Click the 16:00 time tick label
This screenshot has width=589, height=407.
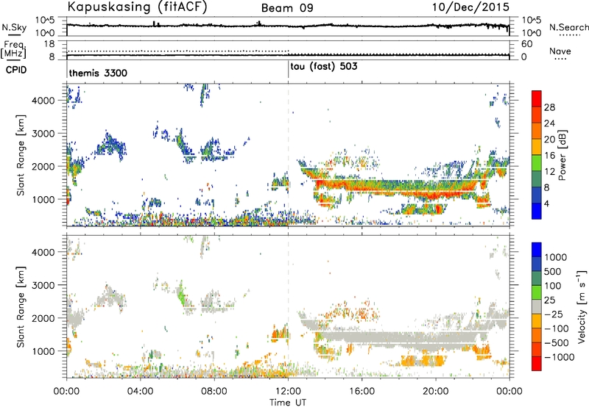coord(361,392)
